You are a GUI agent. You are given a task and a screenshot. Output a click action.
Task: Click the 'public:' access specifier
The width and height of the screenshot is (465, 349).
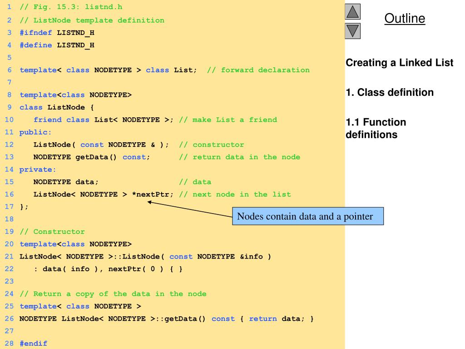pyautogui.click(x=35, y=132)
